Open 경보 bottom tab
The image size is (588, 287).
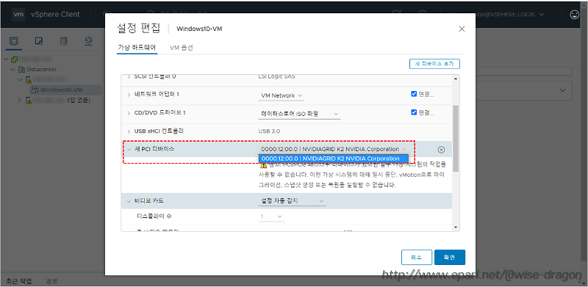pos(51,281)
